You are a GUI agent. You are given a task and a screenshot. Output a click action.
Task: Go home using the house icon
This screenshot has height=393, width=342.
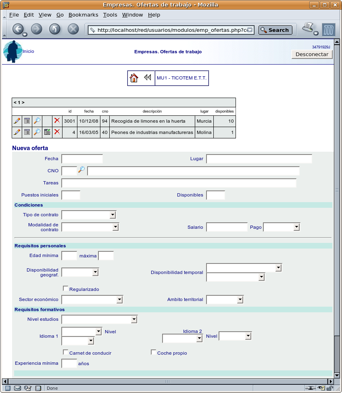click(x=134, y=78)
